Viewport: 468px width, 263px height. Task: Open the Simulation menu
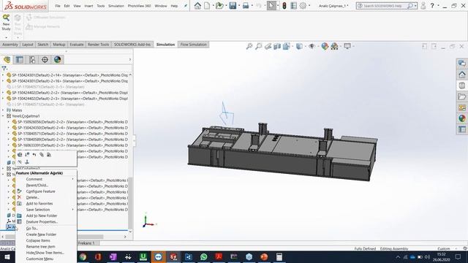click(x=116, y=6)
